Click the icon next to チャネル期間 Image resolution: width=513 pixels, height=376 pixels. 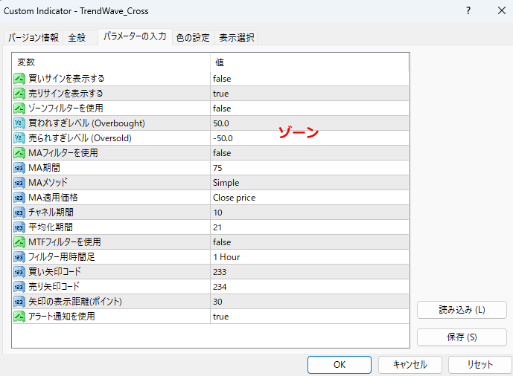(x=19, y=213)
